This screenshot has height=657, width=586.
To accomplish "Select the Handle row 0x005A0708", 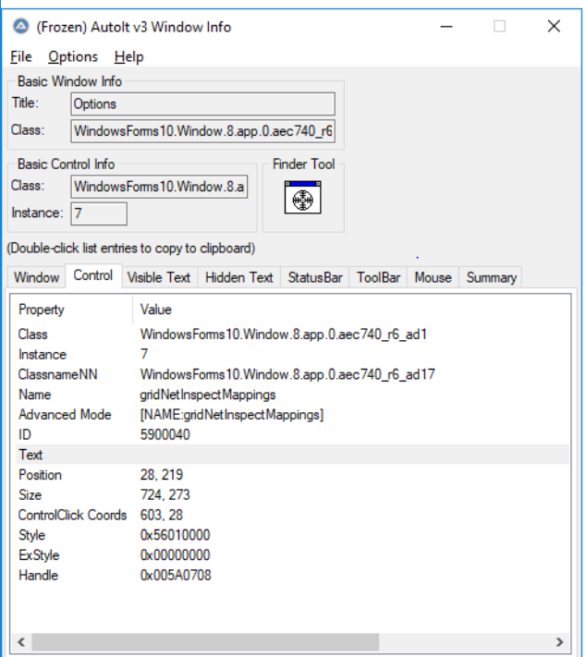I will (x=292, y=576).
